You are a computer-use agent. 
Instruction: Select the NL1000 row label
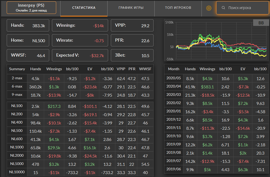click(17, 147)
